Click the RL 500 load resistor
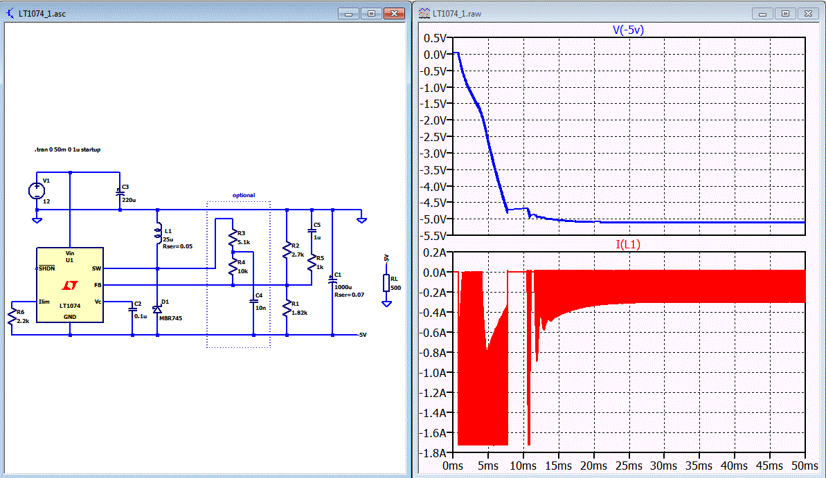Screen dimensions: 826x478 (386, 283)
